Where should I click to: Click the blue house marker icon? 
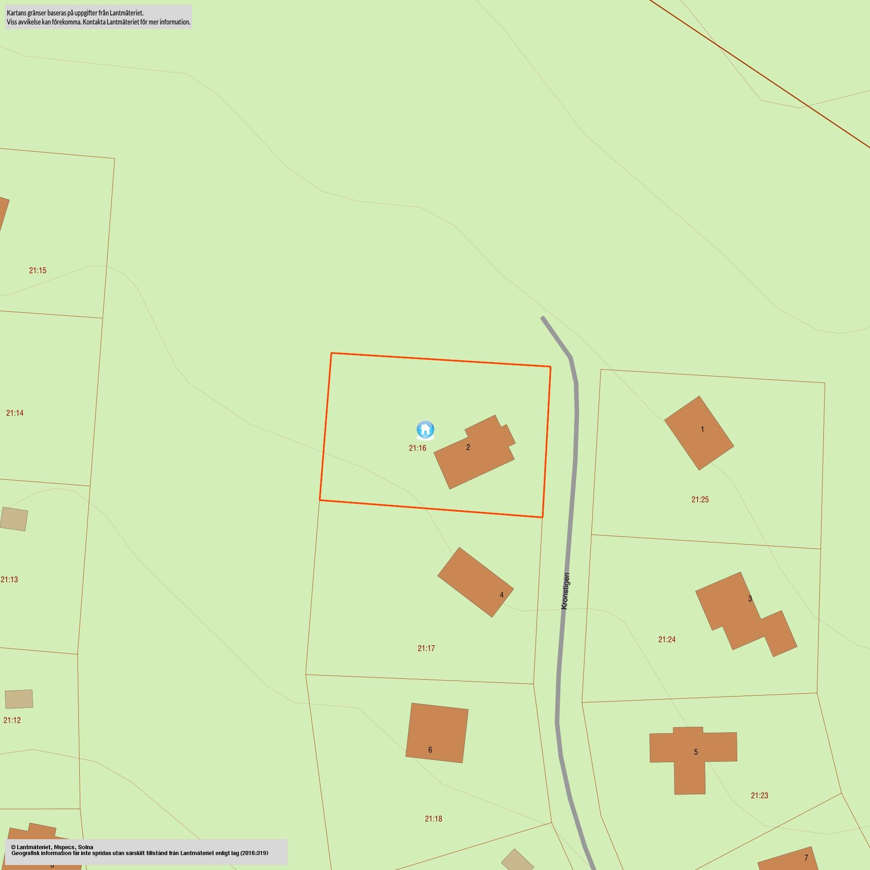[x=425, y=430]
